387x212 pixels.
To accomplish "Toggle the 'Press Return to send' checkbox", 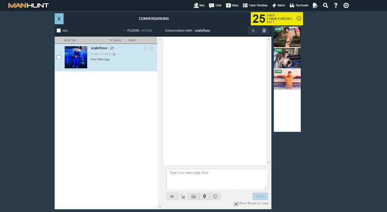I will 236,204.
